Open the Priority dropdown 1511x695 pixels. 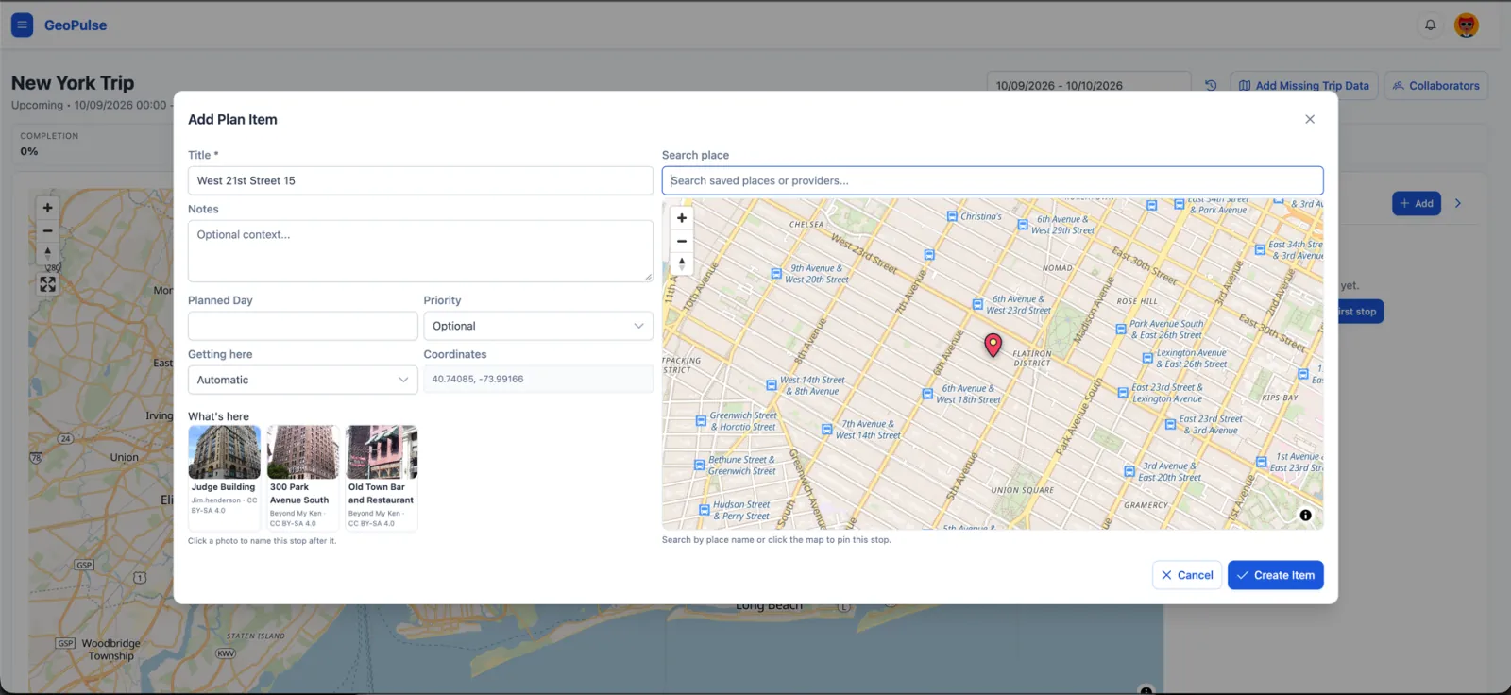[538, 326]
